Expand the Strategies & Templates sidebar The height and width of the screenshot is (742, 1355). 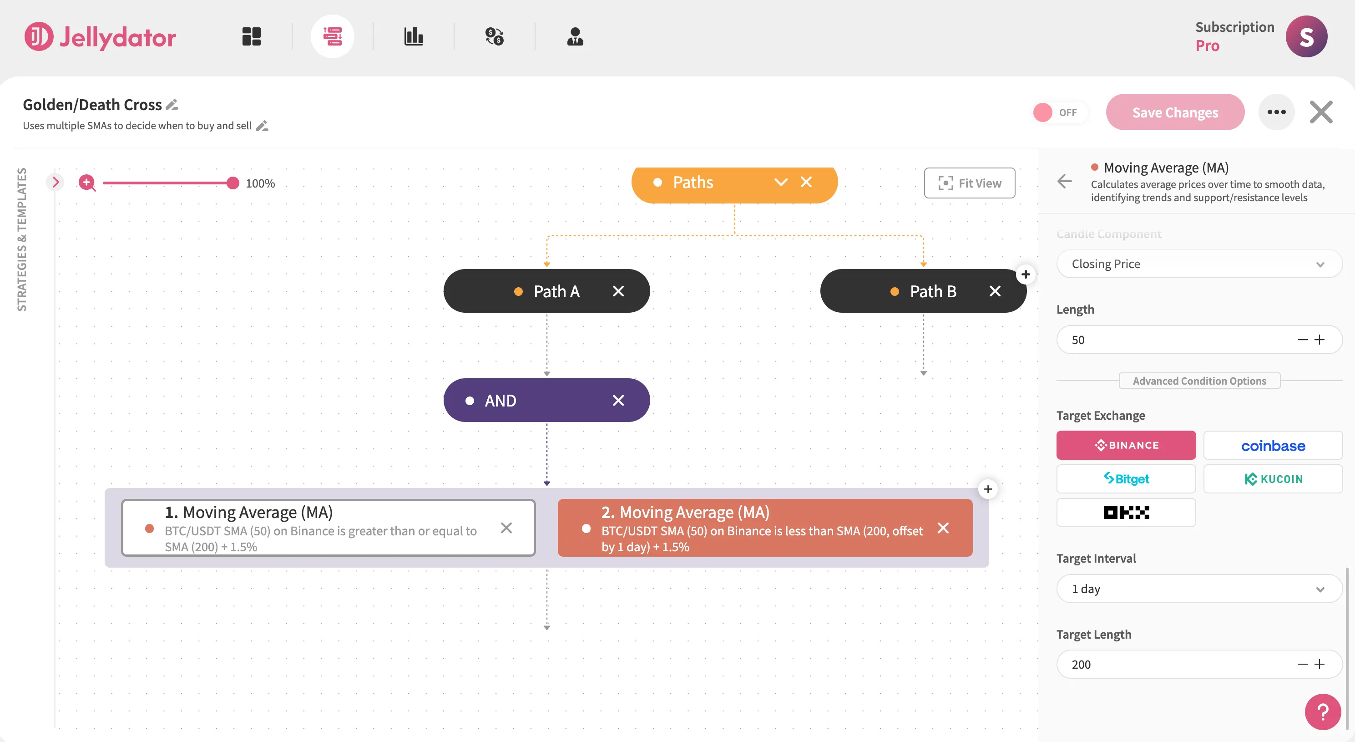(x=55, y=182)
